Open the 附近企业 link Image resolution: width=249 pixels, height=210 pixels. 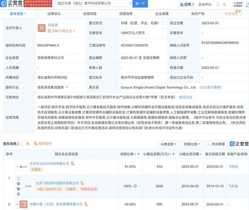(x=186, y=97)
